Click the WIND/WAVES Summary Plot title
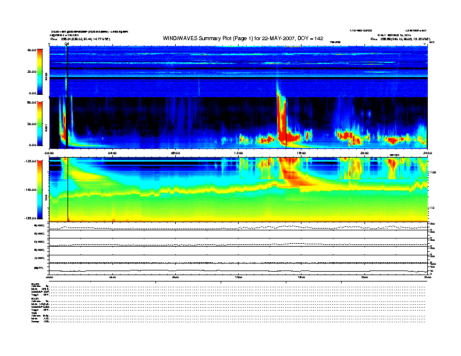The width and height of the screenshot is (461, 356). click(243, 38)
